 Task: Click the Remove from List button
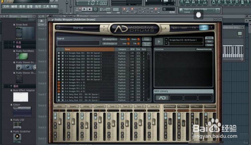(204, 49)
